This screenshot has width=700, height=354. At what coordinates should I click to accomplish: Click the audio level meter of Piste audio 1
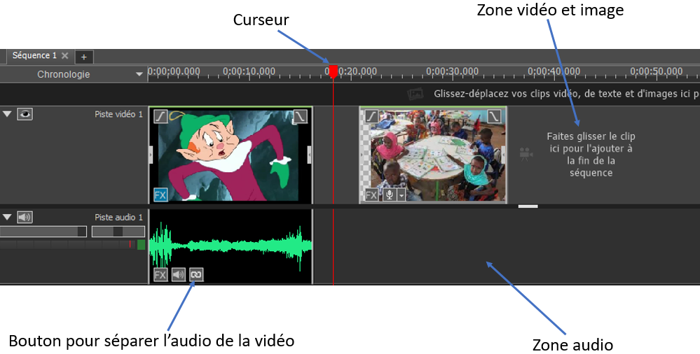[73, 244]
